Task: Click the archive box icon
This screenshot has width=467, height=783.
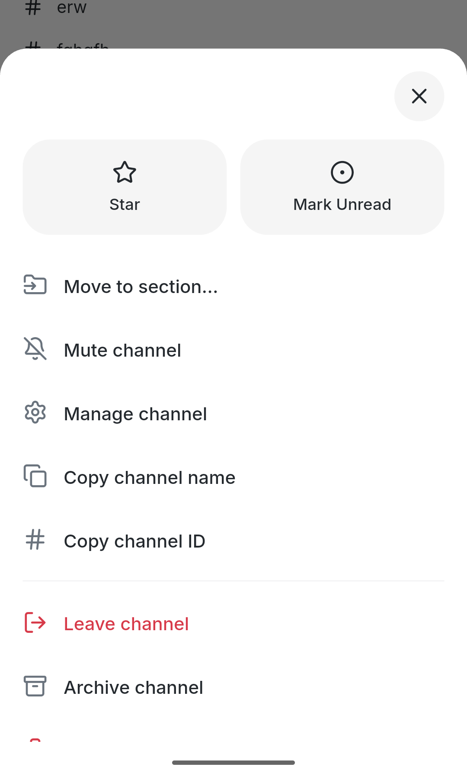Action: (x=35, y=686)
